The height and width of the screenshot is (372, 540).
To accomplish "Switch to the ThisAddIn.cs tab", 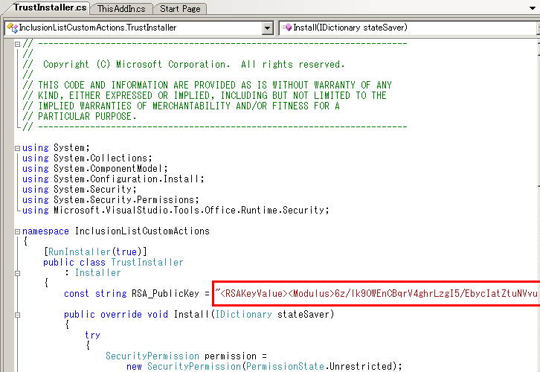I will (121, 9).
